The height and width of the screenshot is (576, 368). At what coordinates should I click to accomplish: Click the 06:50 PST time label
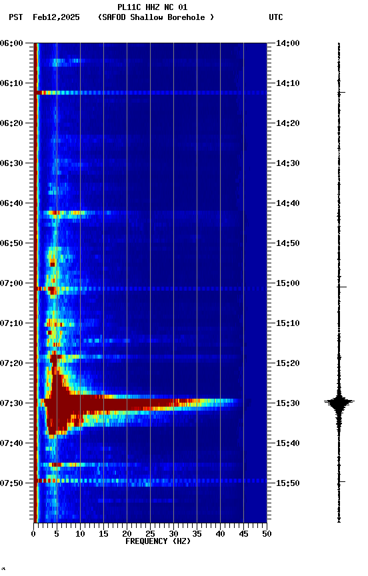[x=11, y=243]
